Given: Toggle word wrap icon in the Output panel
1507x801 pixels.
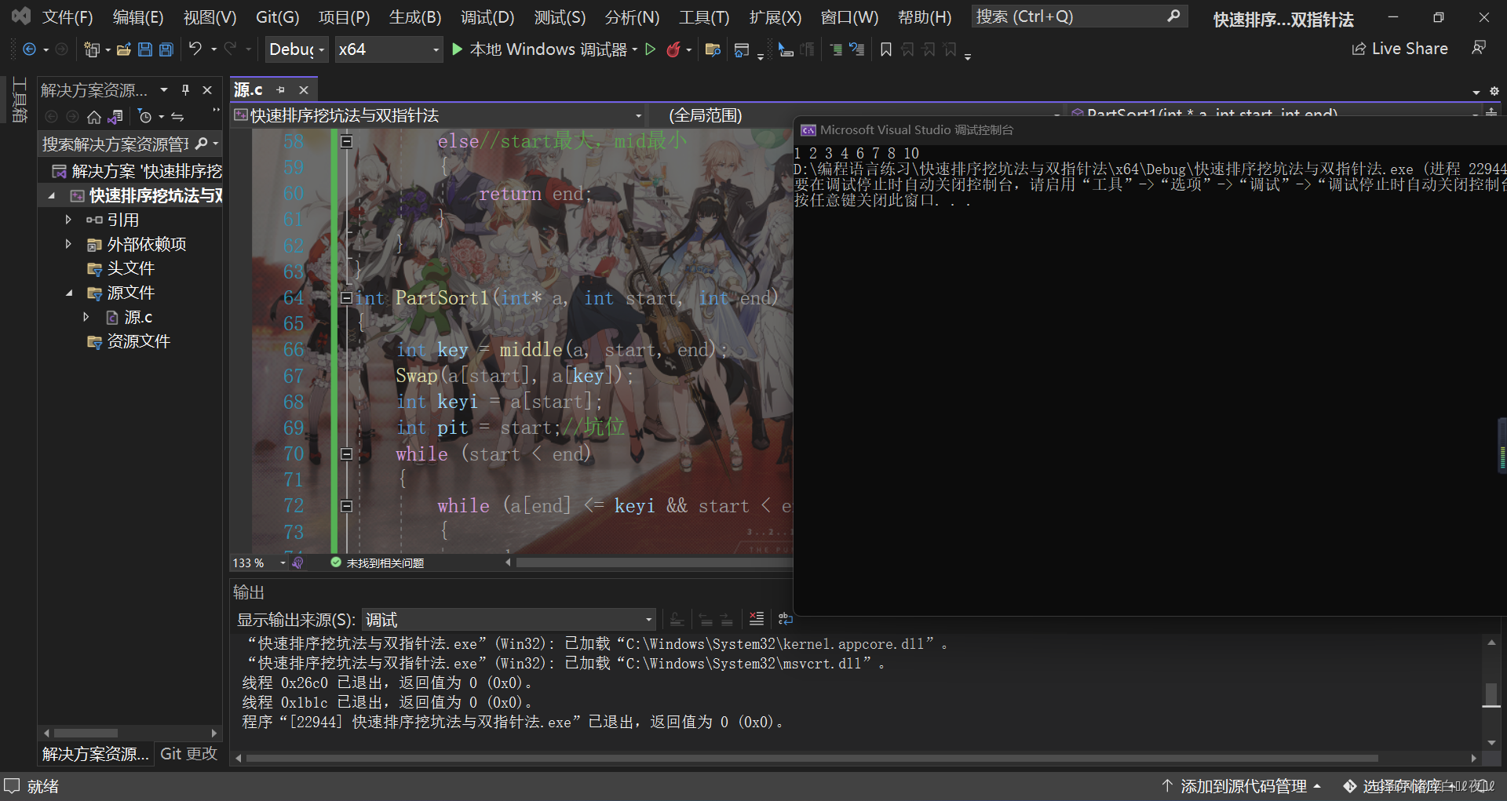Looking at the screenshot, I should click(x=785, y=619).
